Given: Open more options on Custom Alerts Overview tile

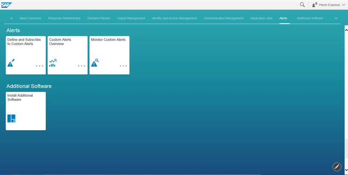Looking at the screenshot, I should point(81,66).
